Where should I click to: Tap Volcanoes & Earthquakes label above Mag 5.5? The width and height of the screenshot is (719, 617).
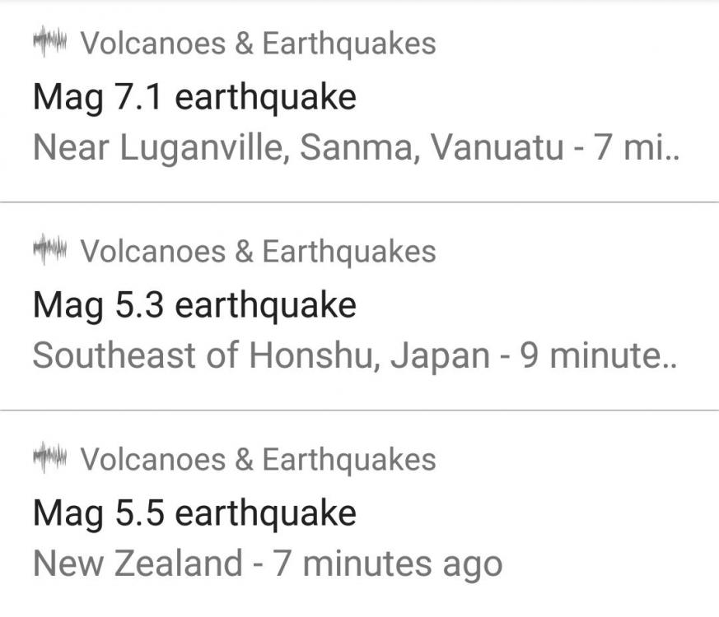pyautogui.click(x=258, y=459)
